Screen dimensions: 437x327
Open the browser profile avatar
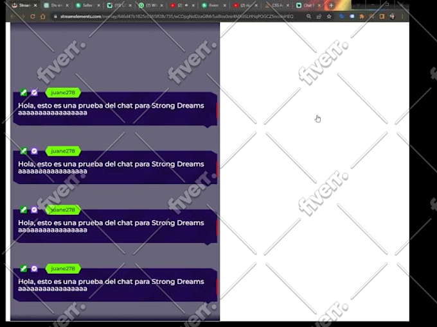(392, 17)
